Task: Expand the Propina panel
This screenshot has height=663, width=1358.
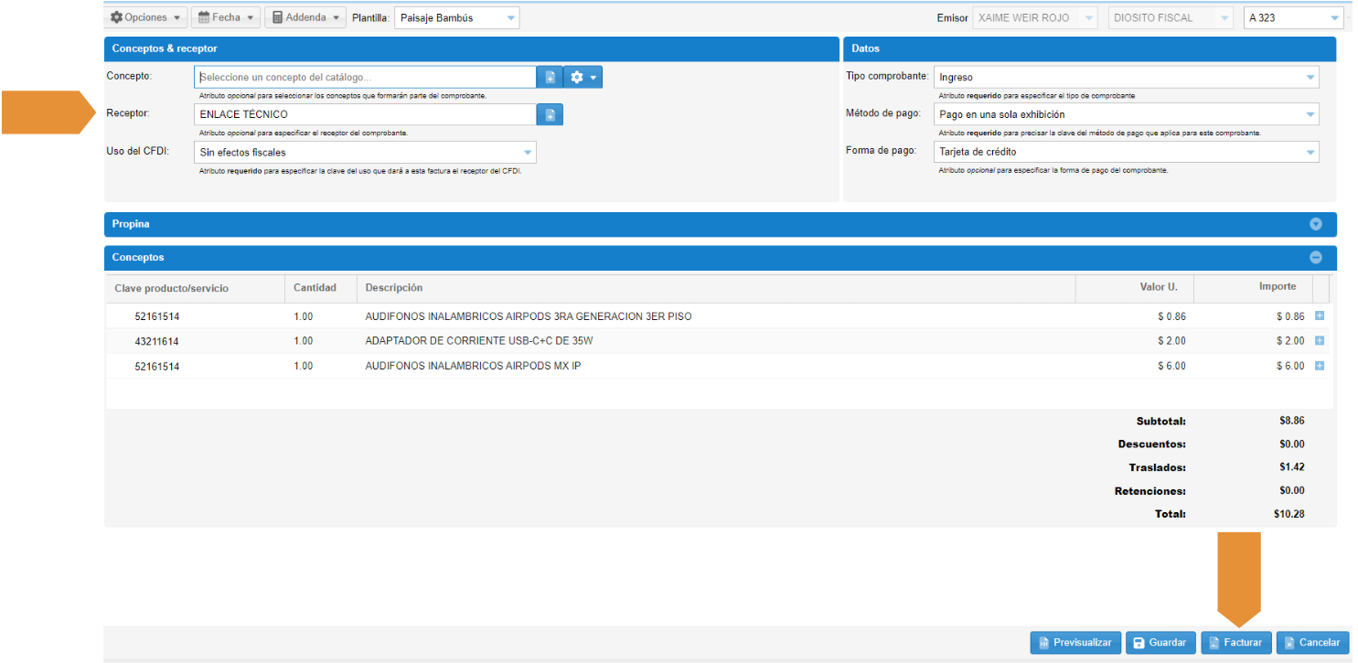Action: [1316, 224]
